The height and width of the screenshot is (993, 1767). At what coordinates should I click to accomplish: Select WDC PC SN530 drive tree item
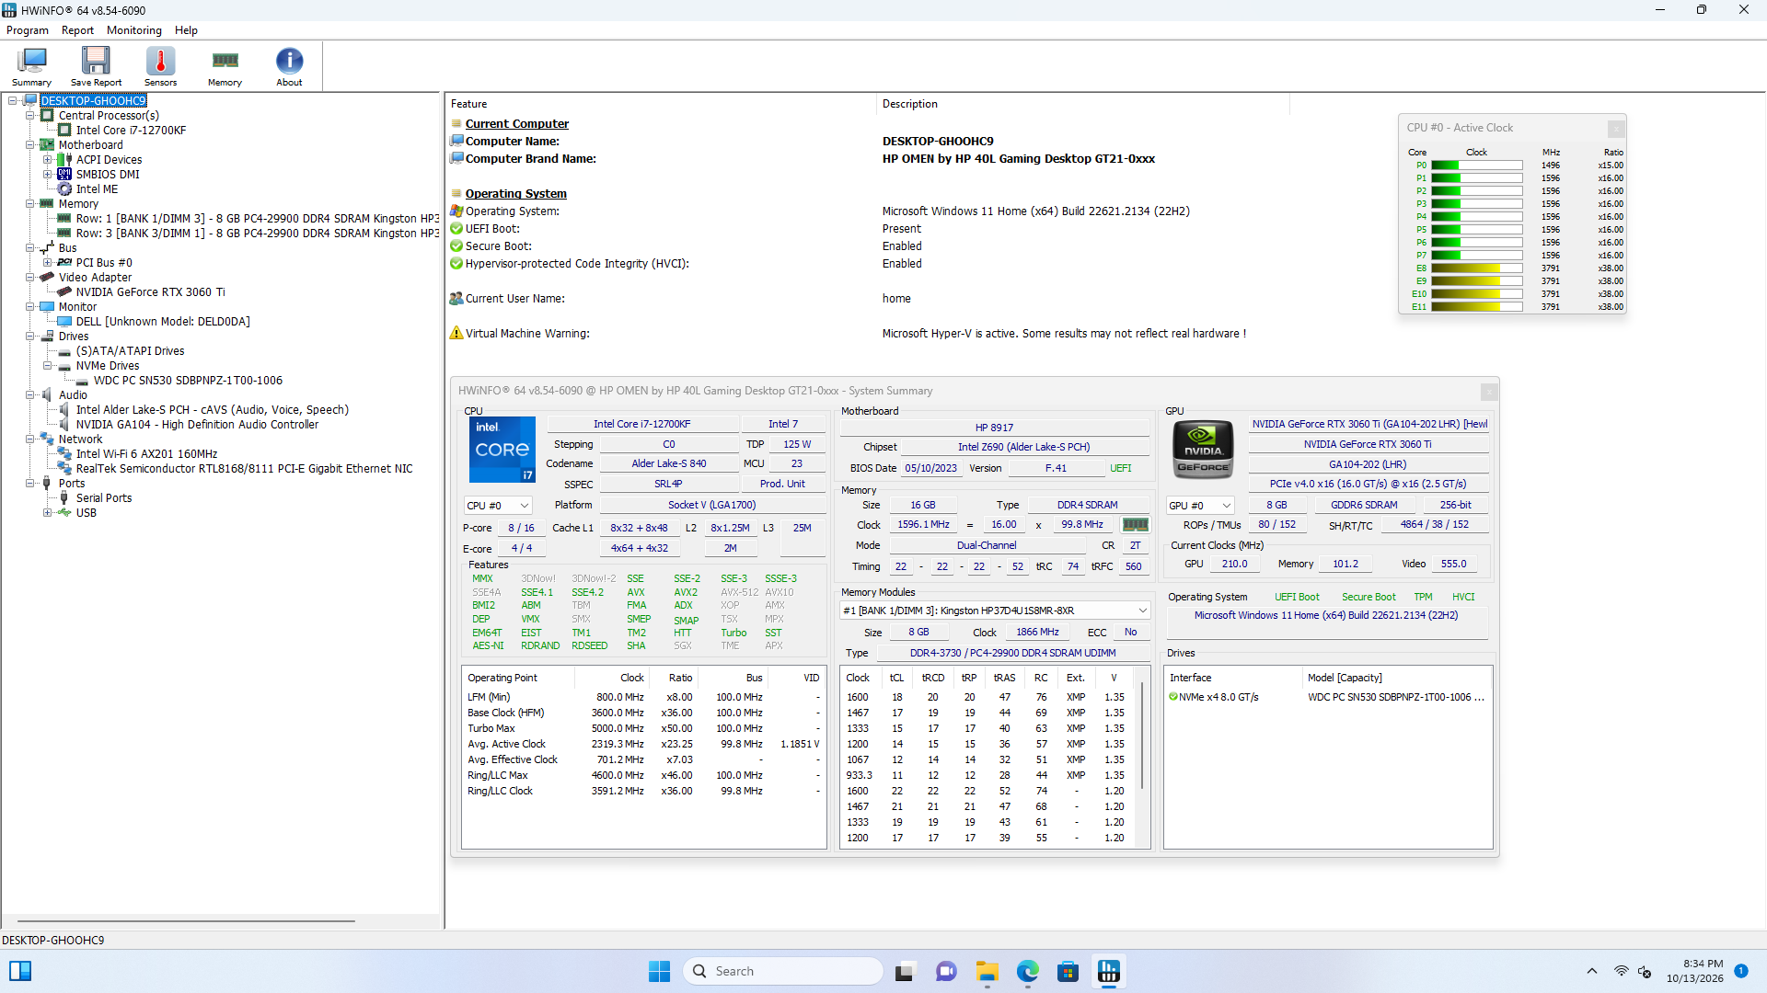[188, 381]
